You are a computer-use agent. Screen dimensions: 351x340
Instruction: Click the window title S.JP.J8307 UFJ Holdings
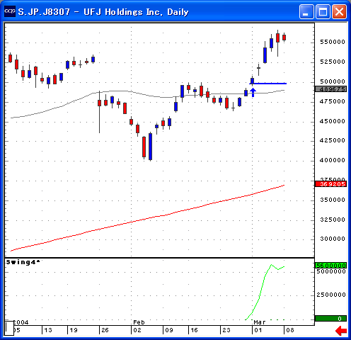click(x=103, y=12)
